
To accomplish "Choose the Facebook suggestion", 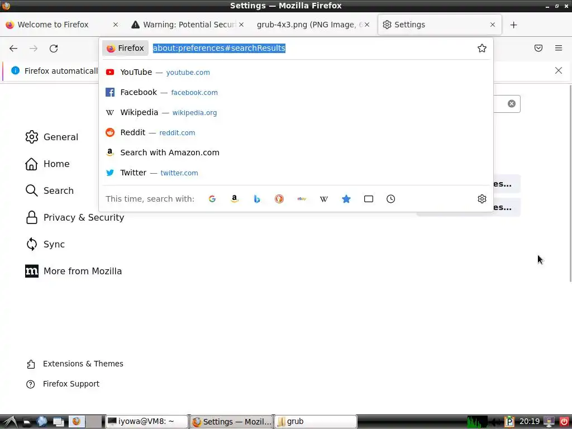I will [296, 92].
